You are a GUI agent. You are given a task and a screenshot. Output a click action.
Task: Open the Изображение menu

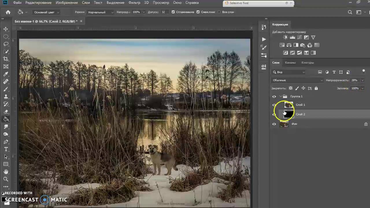coord(67,3)
